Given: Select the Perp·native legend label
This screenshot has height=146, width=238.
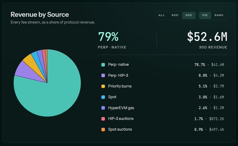Looking at the screenshot, I should coord(118,65).
